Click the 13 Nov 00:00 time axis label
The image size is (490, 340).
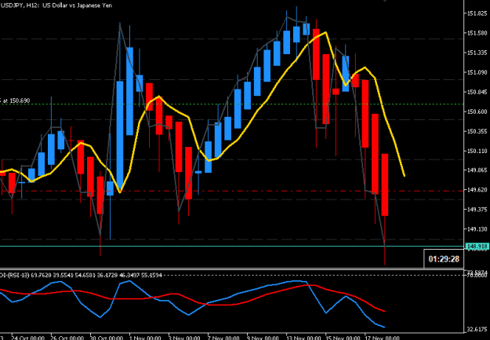(x=303, y=338)
